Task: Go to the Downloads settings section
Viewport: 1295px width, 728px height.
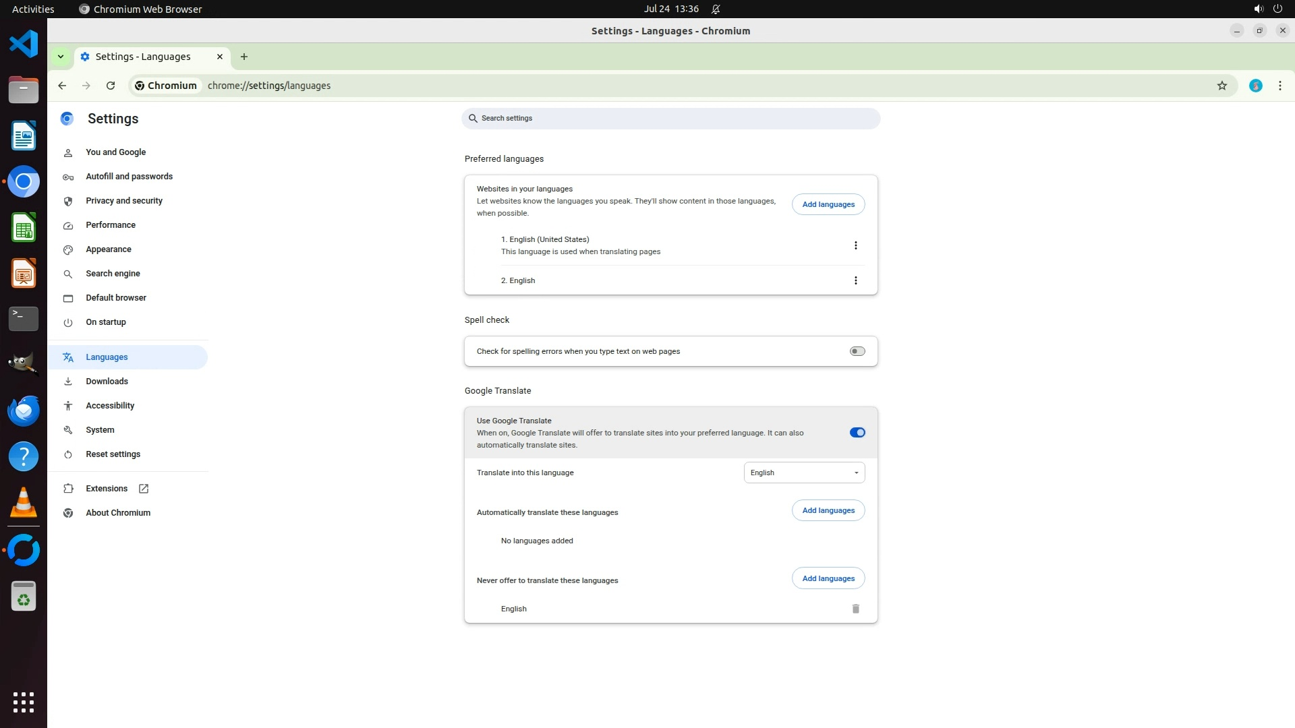Action: pyautogui.click(x=107, y=382)
